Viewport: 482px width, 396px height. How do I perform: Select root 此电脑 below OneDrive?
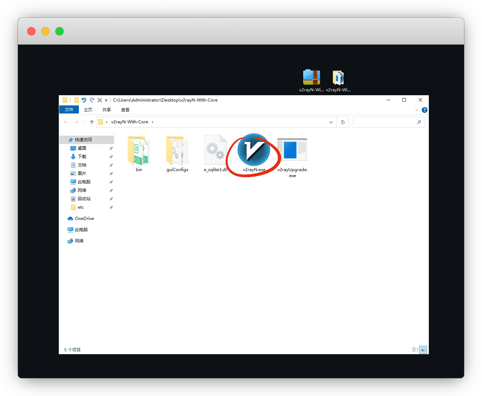click(81, 230)
